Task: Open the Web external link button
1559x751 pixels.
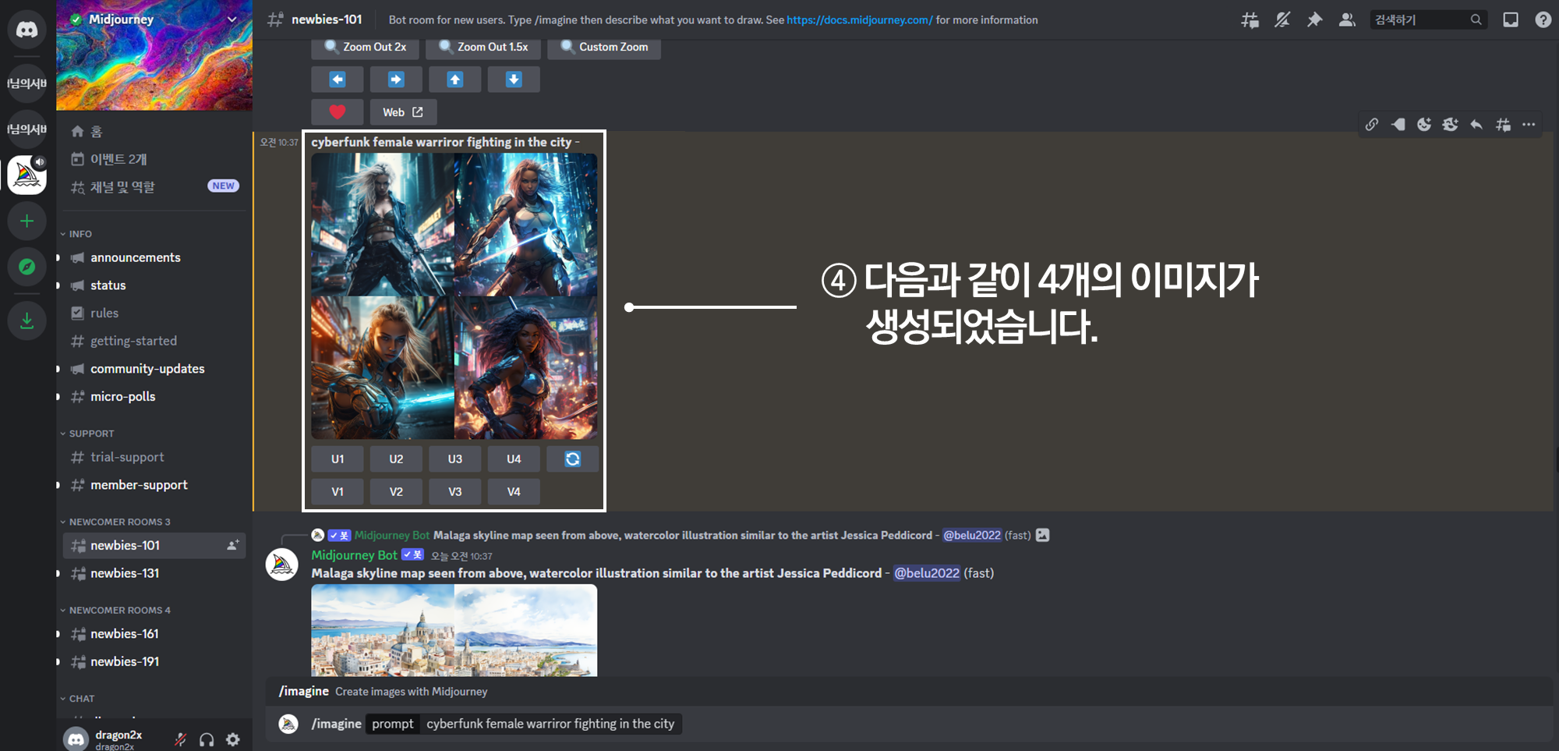Action: (403, 112)
